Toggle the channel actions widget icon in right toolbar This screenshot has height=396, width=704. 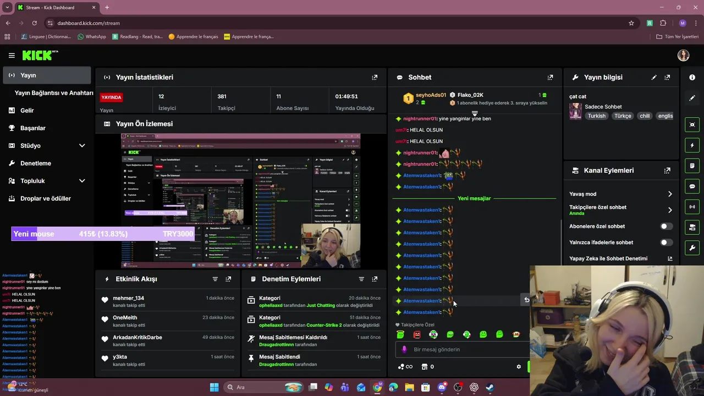[x=692, y=227]
